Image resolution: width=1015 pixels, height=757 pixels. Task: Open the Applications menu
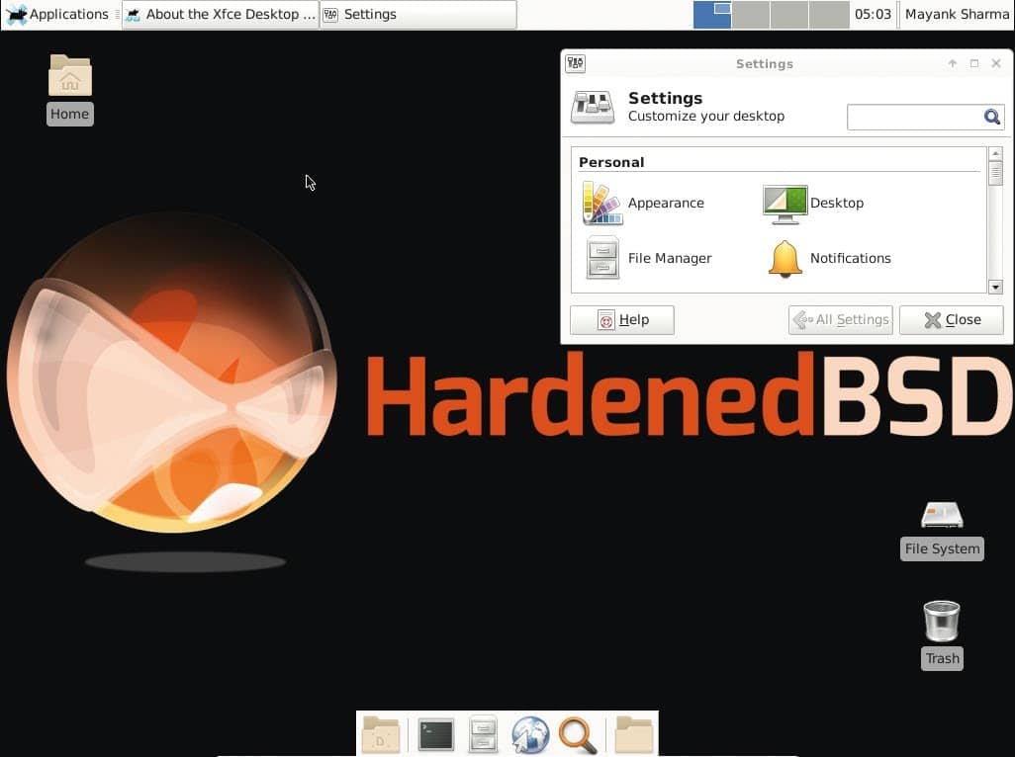pos(57,14)
